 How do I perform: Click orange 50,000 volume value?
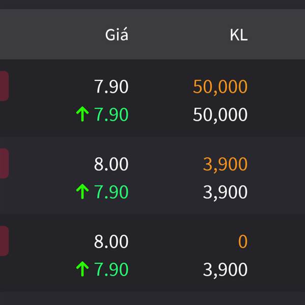(x=220, y=87)
